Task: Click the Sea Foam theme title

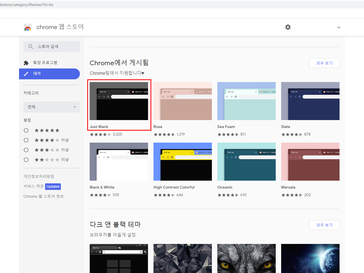Action: tap(226, 127)
